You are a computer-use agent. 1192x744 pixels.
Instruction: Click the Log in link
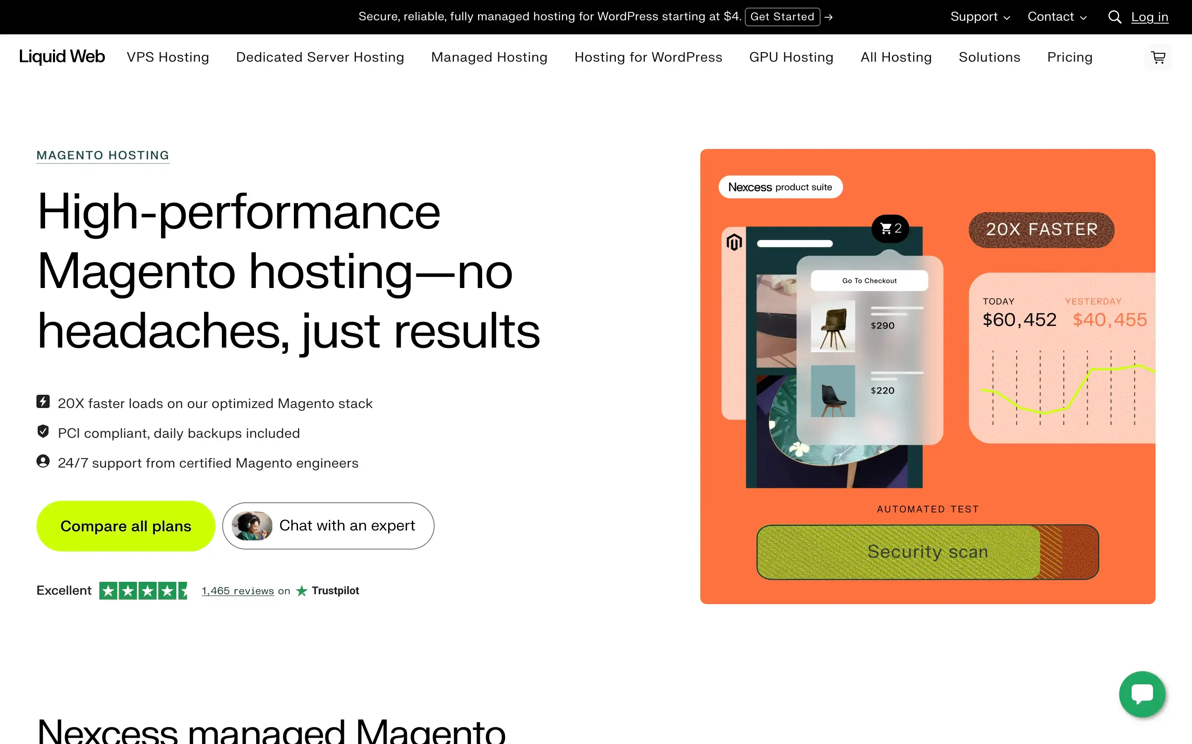[1149, 17]
